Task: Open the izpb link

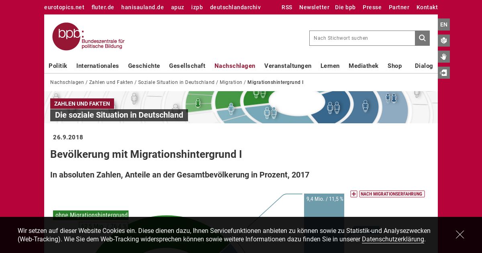Action: [197, 7]
